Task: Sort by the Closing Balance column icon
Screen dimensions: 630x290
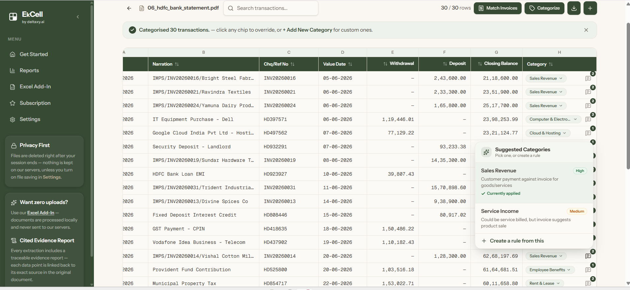Action: click(480, 64)
